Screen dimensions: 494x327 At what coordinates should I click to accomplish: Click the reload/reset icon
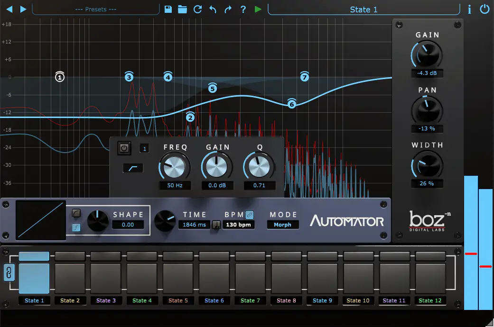[197, 9]
